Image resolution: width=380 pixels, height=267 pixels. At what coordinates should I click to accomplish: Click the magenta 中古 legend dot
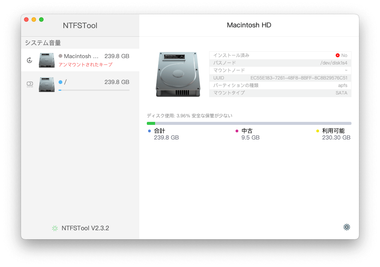click(237, 131)
